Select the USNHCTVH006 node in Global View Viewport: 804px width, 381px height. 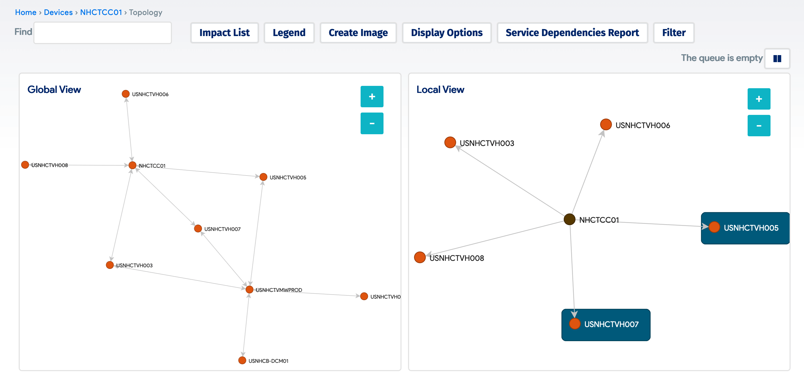[126, 93]
